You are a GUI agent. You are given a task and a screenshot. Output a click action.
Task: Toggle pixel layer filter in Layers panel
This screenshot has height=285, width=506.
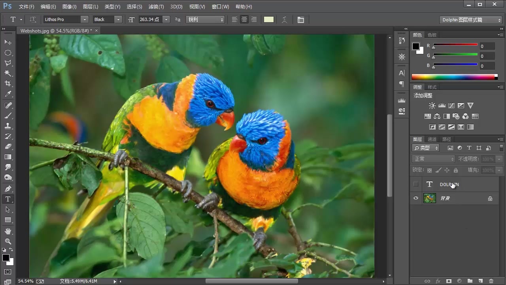tap(450, 148)
